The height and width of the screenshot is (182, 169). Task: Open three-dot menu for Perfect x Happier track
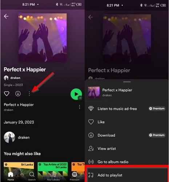click(x=80, y=107)
